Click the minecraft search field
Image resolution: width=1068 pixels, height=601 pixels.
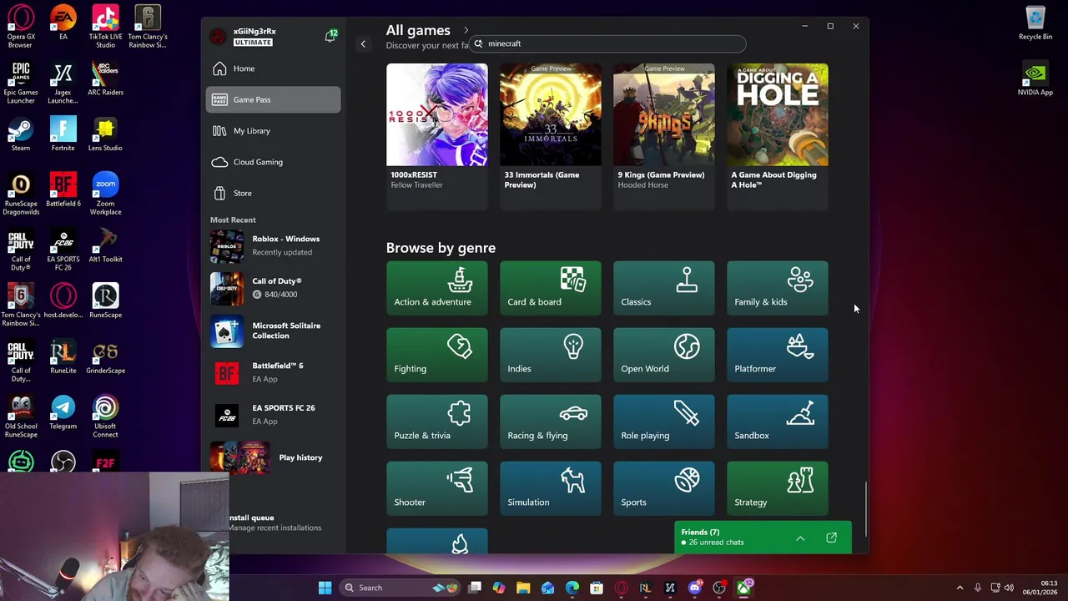(x=608, y=43)
